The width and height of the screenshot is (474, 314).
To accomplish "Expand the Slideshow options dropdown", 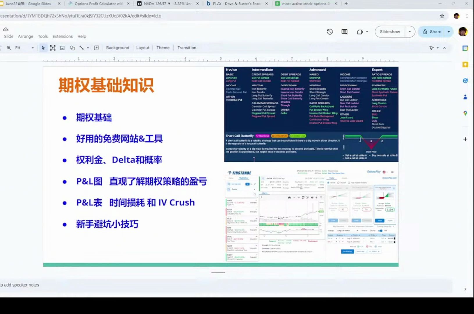I will coord(410,31).
